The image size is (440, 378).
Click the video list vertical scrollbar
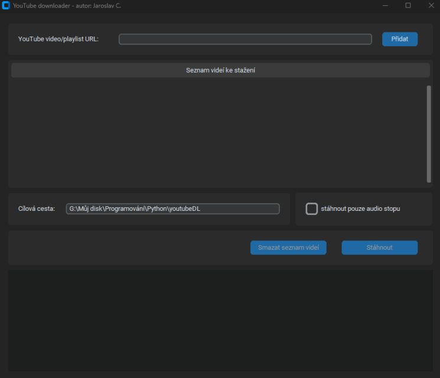click(x=429, y=133)
